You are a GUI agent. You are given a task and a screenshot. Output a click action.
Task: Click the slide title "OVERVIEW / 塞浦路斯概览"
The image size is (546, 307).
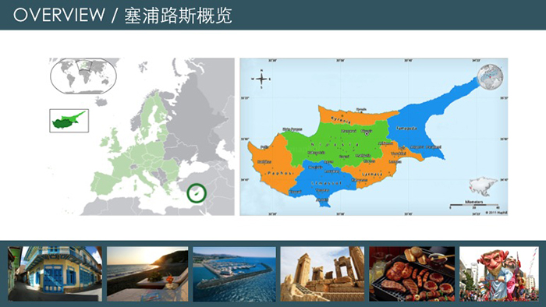click(x=122, y=16)
